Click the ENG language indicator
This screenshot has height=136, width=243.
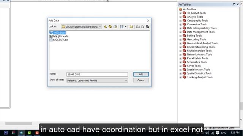(224, 133)
